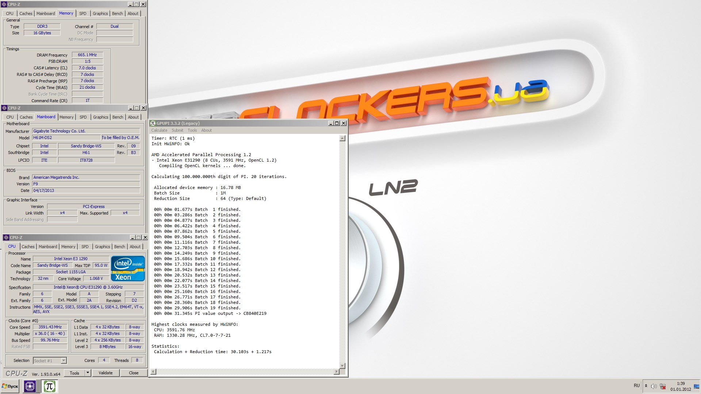Switch to Bench tab in bottom CPU-Z
Screen dimensions: 701x394
pos(119,247)
